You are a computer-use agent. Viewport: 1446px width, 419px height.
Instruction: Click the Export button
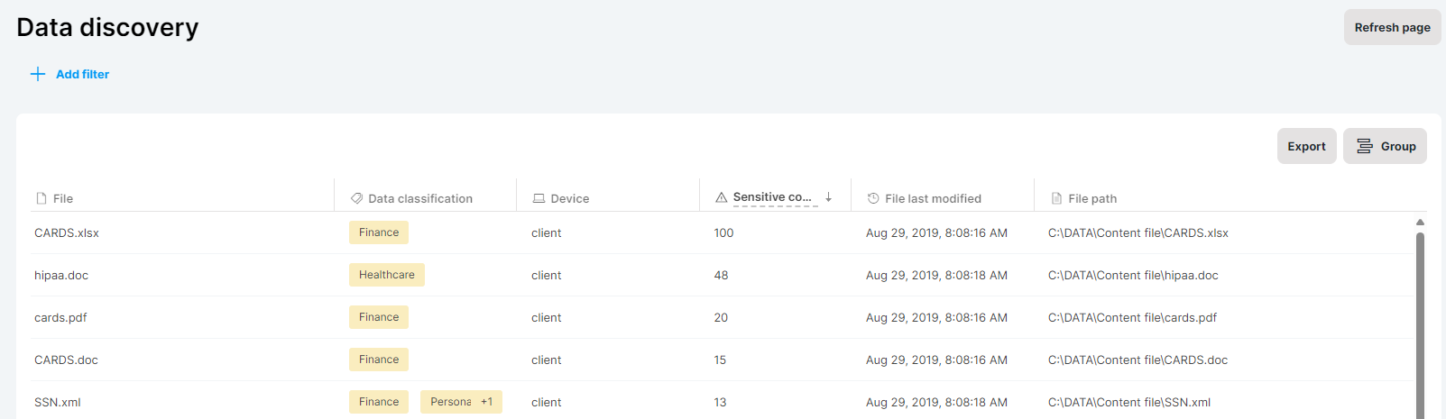pyautogui.click(x=1306, y=146)
